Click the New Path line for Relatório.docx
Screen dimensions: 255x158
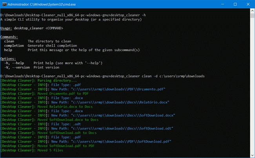pos(85,102)
